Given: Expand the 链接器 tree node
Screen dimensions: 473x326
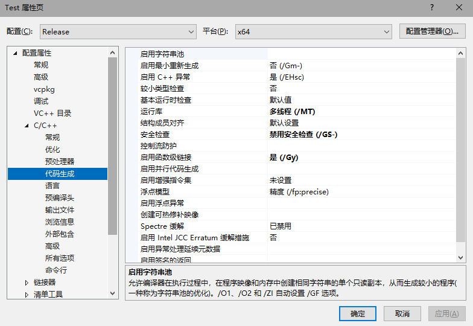Looking at the screenshot, I should coord(27,283).
